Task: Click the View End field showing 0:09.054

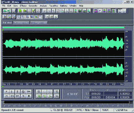Action: coord(111,97)
